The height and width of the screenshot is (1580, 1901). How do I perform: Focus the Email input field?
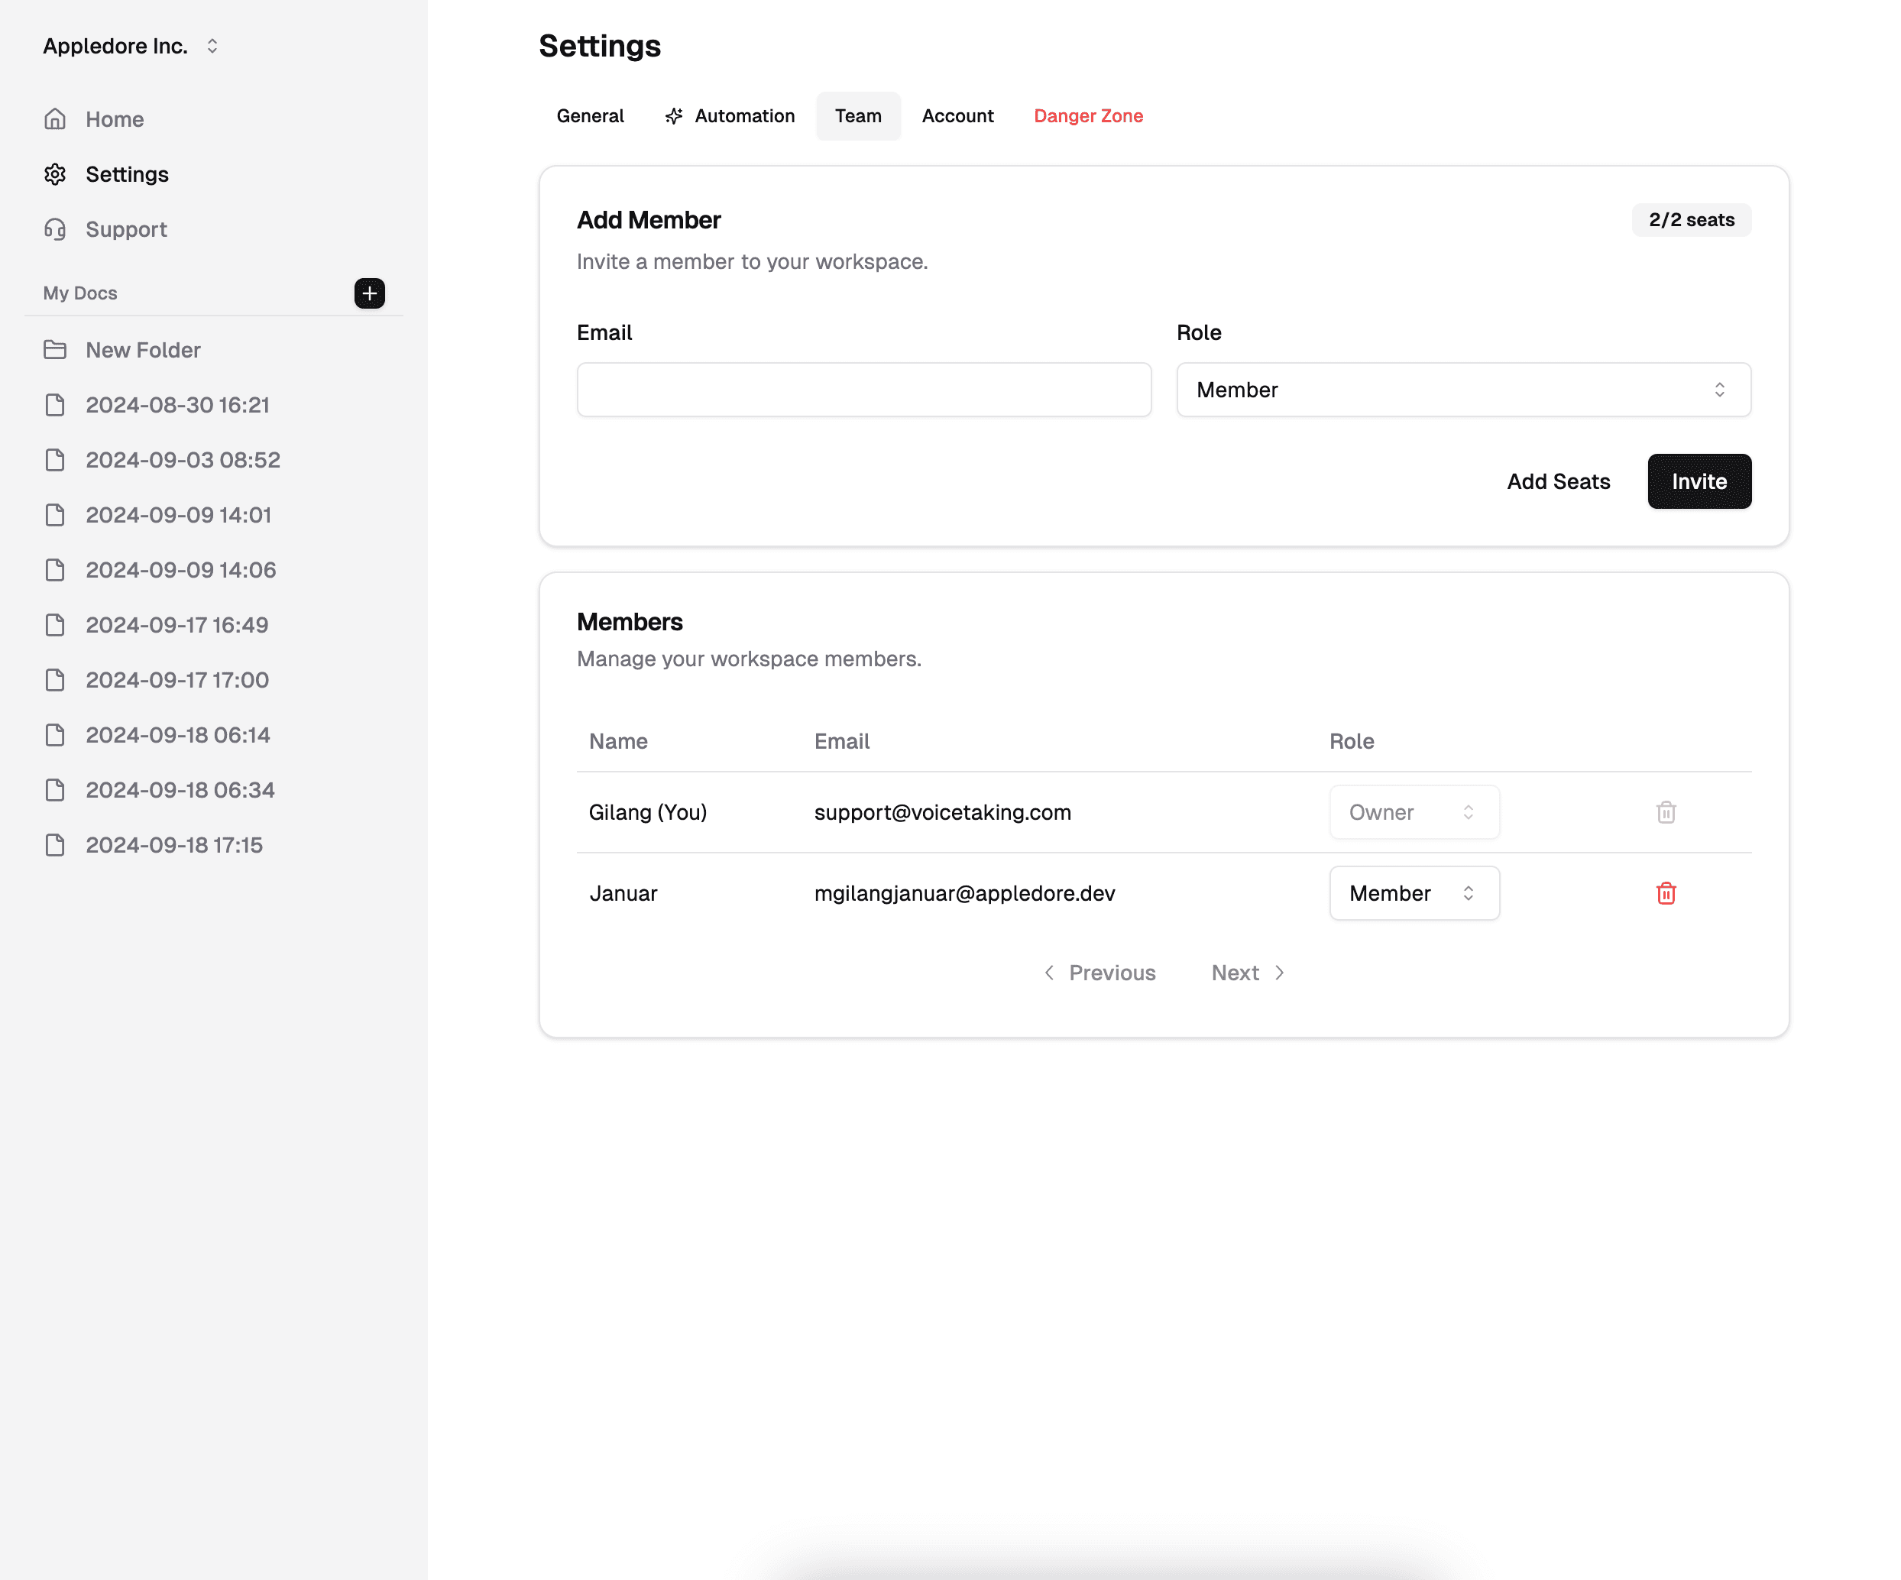(x=863, y=390)
